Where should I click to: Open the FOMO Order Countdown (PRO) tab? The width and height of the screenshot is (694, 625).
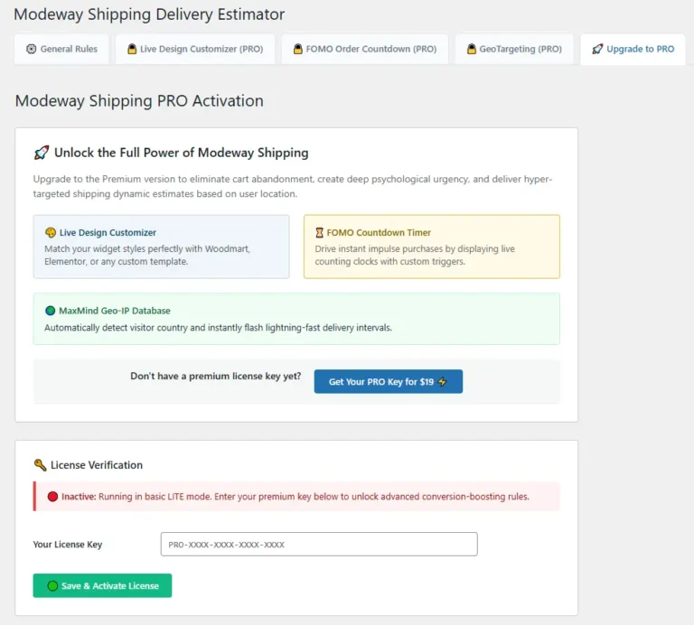pos(365,49)
